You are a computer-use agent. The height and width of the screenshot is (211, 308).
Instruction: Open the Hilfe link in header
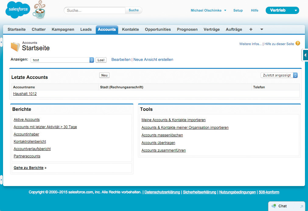254,10
